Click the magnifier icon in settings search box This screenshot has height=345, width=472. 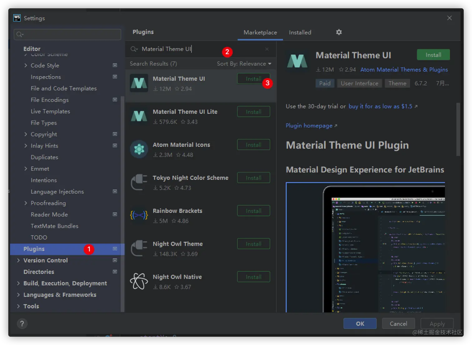(x=20, y=34)
